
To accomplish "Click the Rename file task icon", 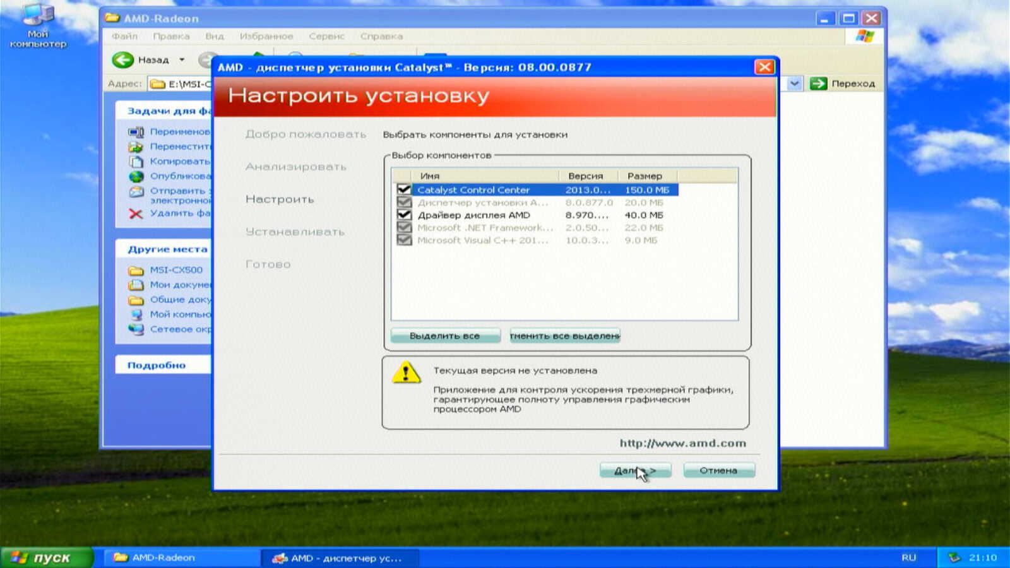I will click(x=136, y=132).
